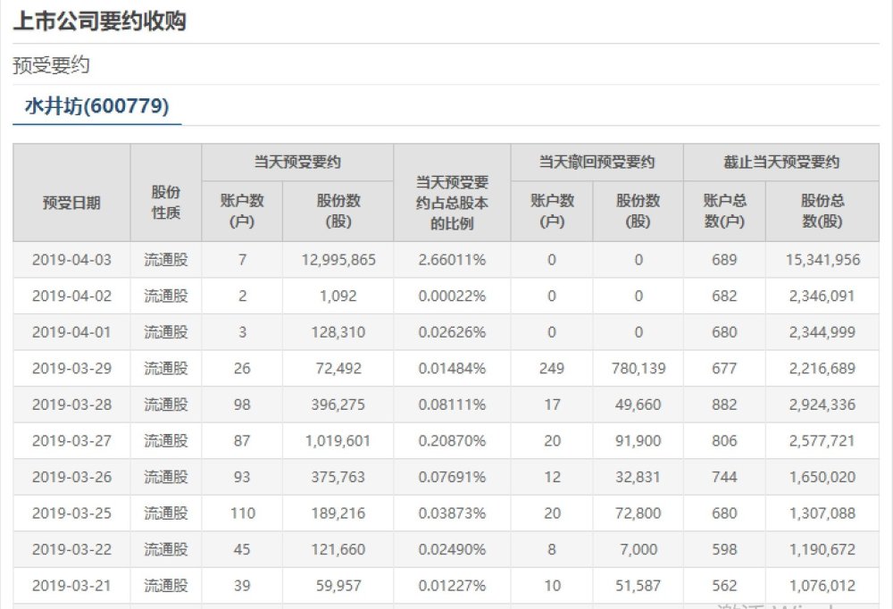Click the withdrawn shares 72,800

coord(638,513)
